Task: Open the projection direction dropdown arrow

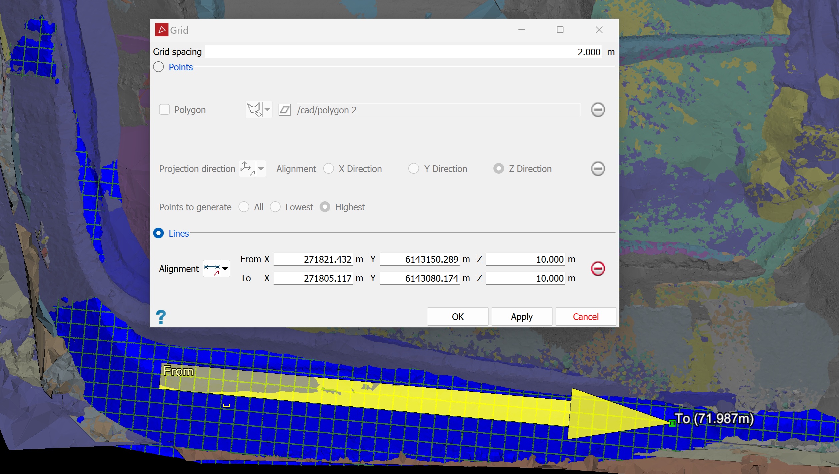Action: pos(261,169)
